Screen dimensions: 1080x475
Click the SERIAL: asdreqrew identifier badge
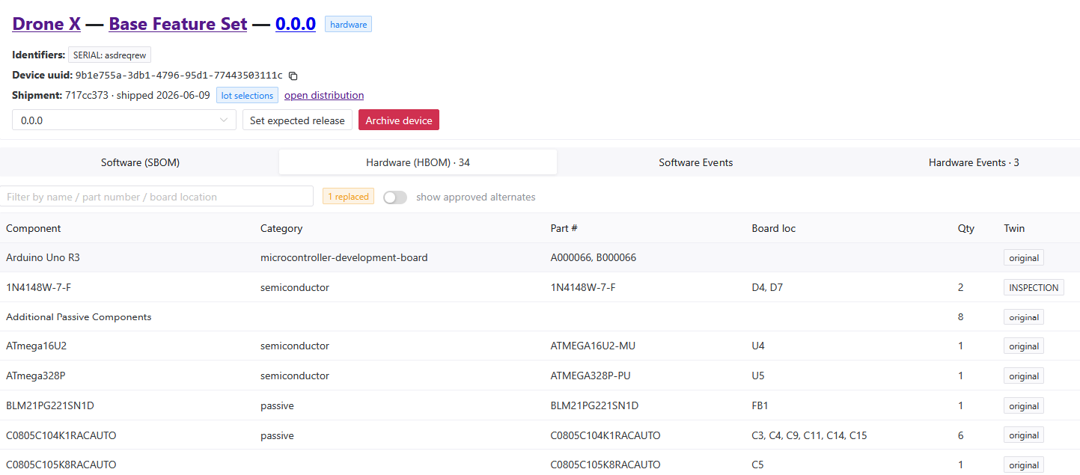[110, 55]
